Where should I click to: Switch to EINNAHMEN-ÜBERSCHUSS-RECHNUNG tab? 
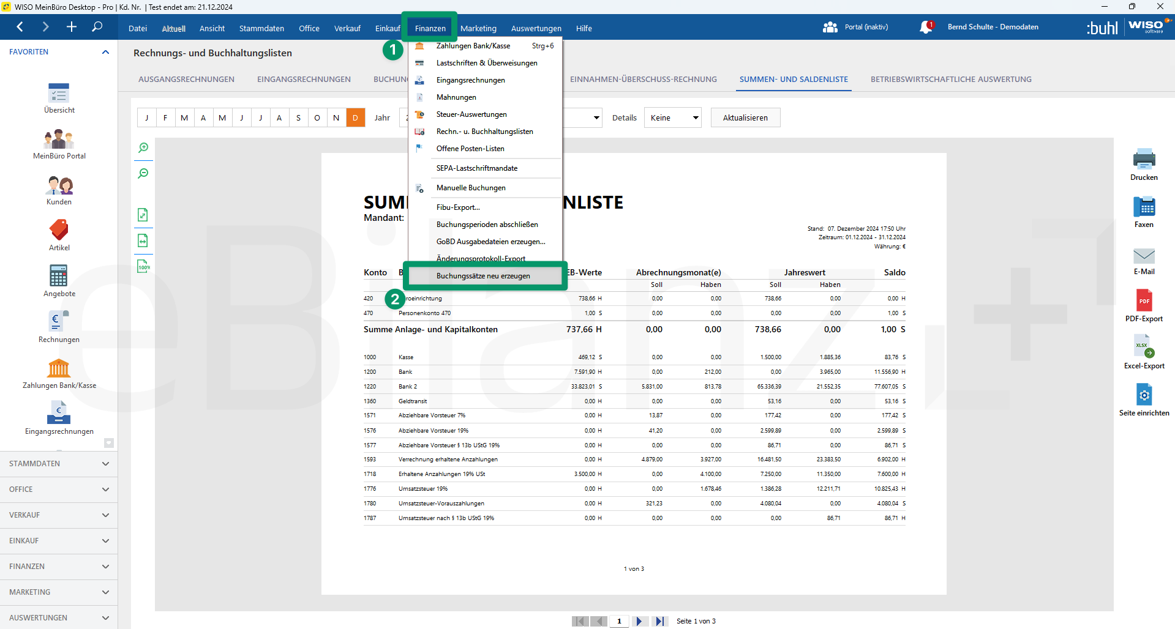[x=643, y=80]
